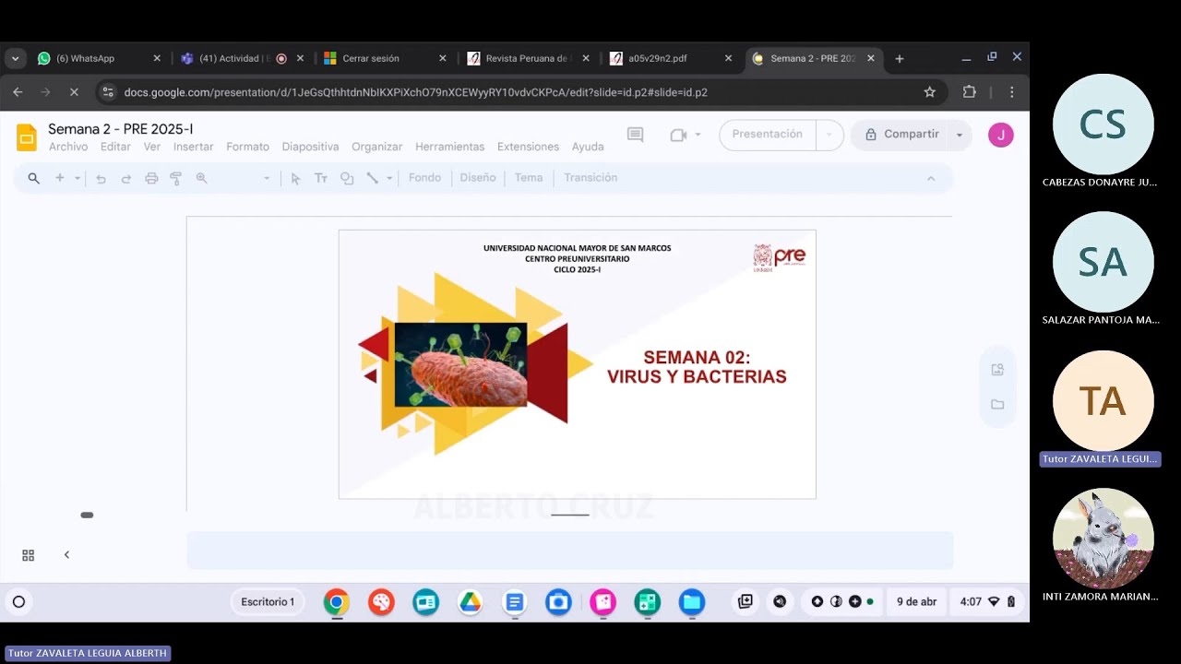Open the Formato menu
This screenshot has height=664, width=1181.
(248, 147)
